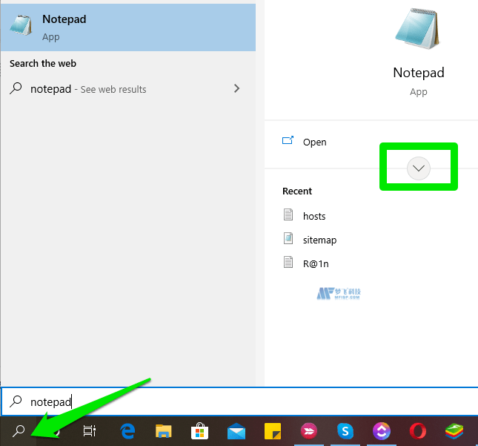This screenshot has height=446, width=478.
Task: Click the large Notepad icon in preview pane
Action: click(x=419, y=31)
